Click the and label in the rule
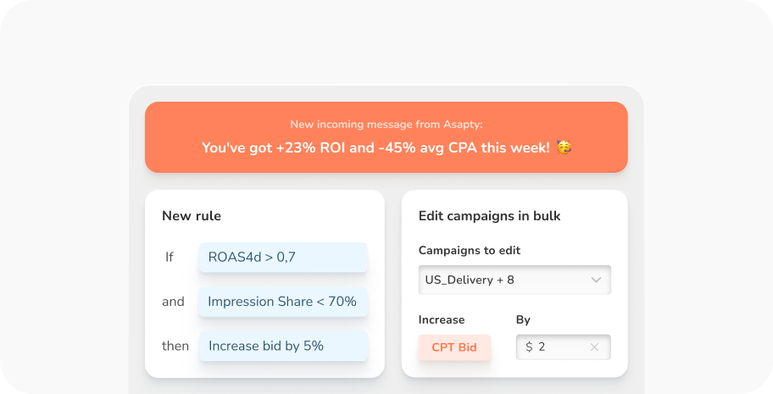Screen dimensions: 773x394 173,302
